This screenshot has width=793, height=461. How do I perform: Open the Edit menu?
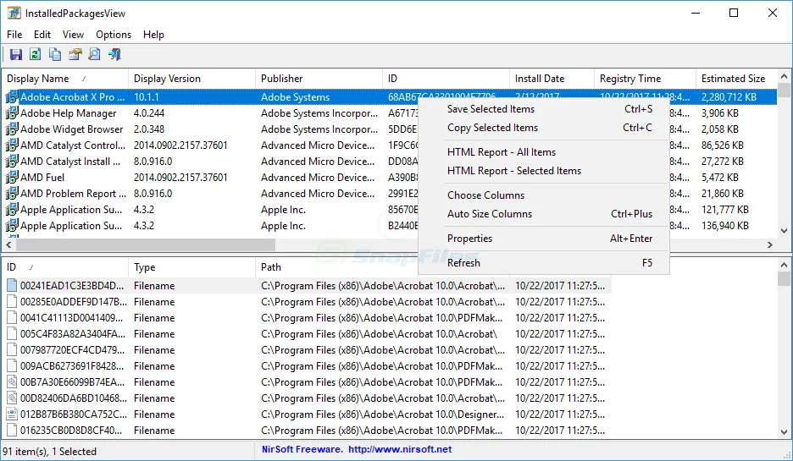[x=42, y=35]
